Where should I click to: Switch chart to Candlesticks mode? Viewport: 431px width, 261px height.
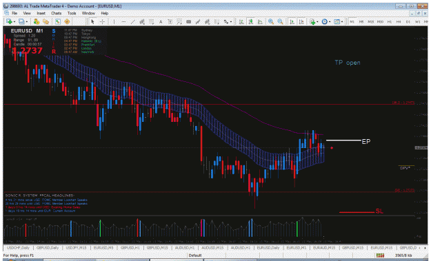(251, 21)
